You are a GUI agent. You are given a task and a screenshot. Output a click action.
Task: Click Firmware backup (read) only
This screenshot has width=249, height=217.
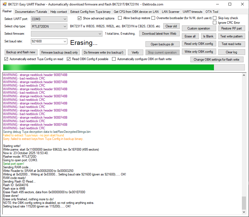(x=59, y=52)
